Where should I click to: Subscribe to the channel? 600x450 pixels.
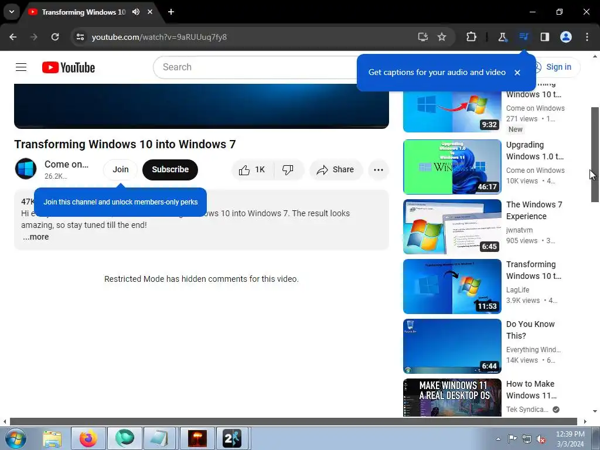(171, 169)
